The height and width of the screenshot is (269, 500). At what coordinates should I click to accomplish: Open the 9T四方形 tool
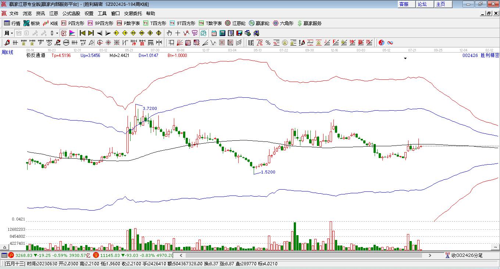[x=182, y=23]
